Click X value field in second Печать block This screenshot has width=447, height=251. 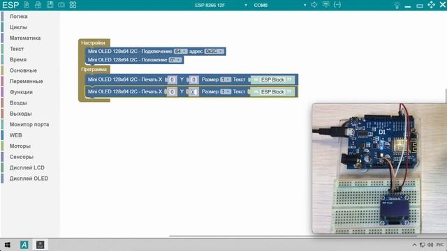(172, 91)
